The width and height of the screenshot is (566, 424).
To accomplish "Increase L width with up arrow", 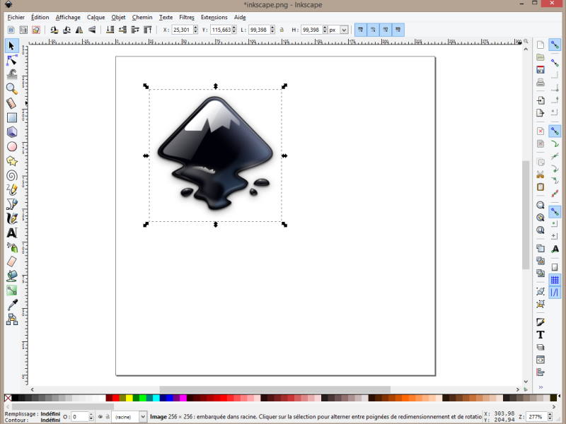I will (x=272, y=28).
